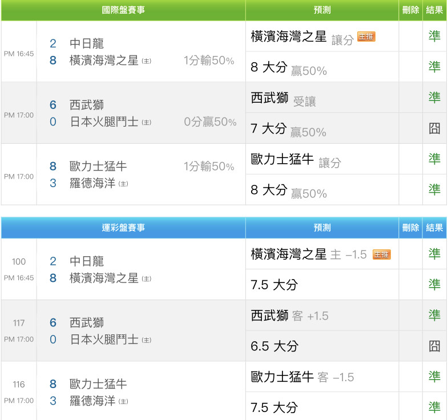The image size is (448, 420).
Task: Click team 中日龍 in 運彩盤賽事 table
Action: (x=87, y=261)
